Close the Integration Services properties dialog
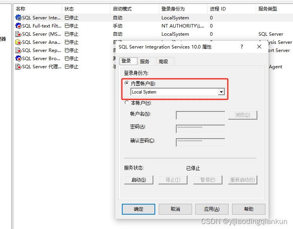The image size is (293, 229). pos(259,47)
